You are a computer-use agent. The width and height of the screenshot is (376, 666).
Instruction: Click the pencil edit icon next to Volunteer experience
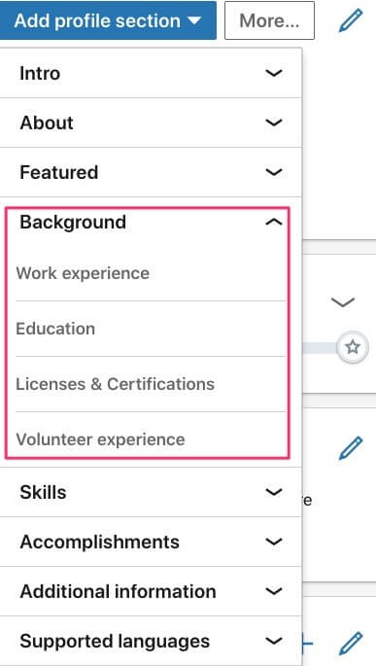coord(351,448)
